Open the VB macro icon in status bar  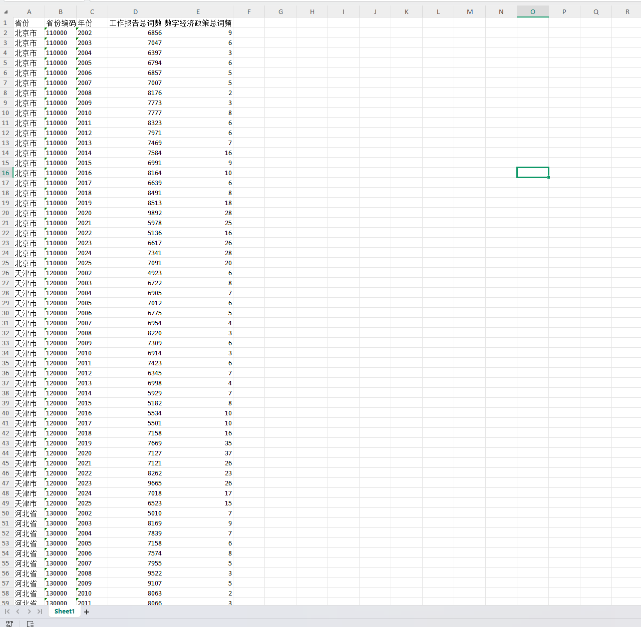[x=10, y=623]
